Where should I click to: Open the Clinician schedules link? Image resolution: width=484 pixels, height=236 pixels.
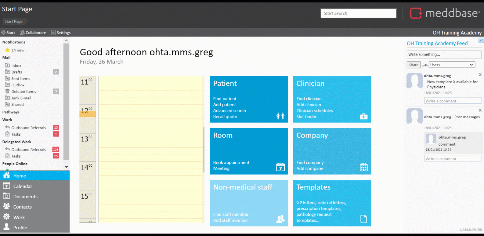[x=315, y=110]
